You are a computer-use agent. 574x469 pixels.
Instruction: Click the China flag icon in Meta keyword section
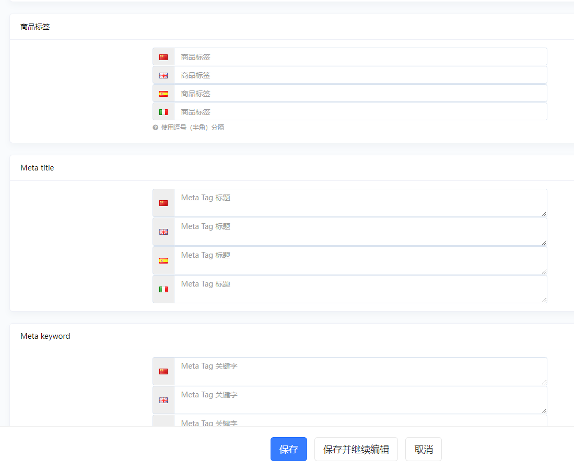pos(163,372)
